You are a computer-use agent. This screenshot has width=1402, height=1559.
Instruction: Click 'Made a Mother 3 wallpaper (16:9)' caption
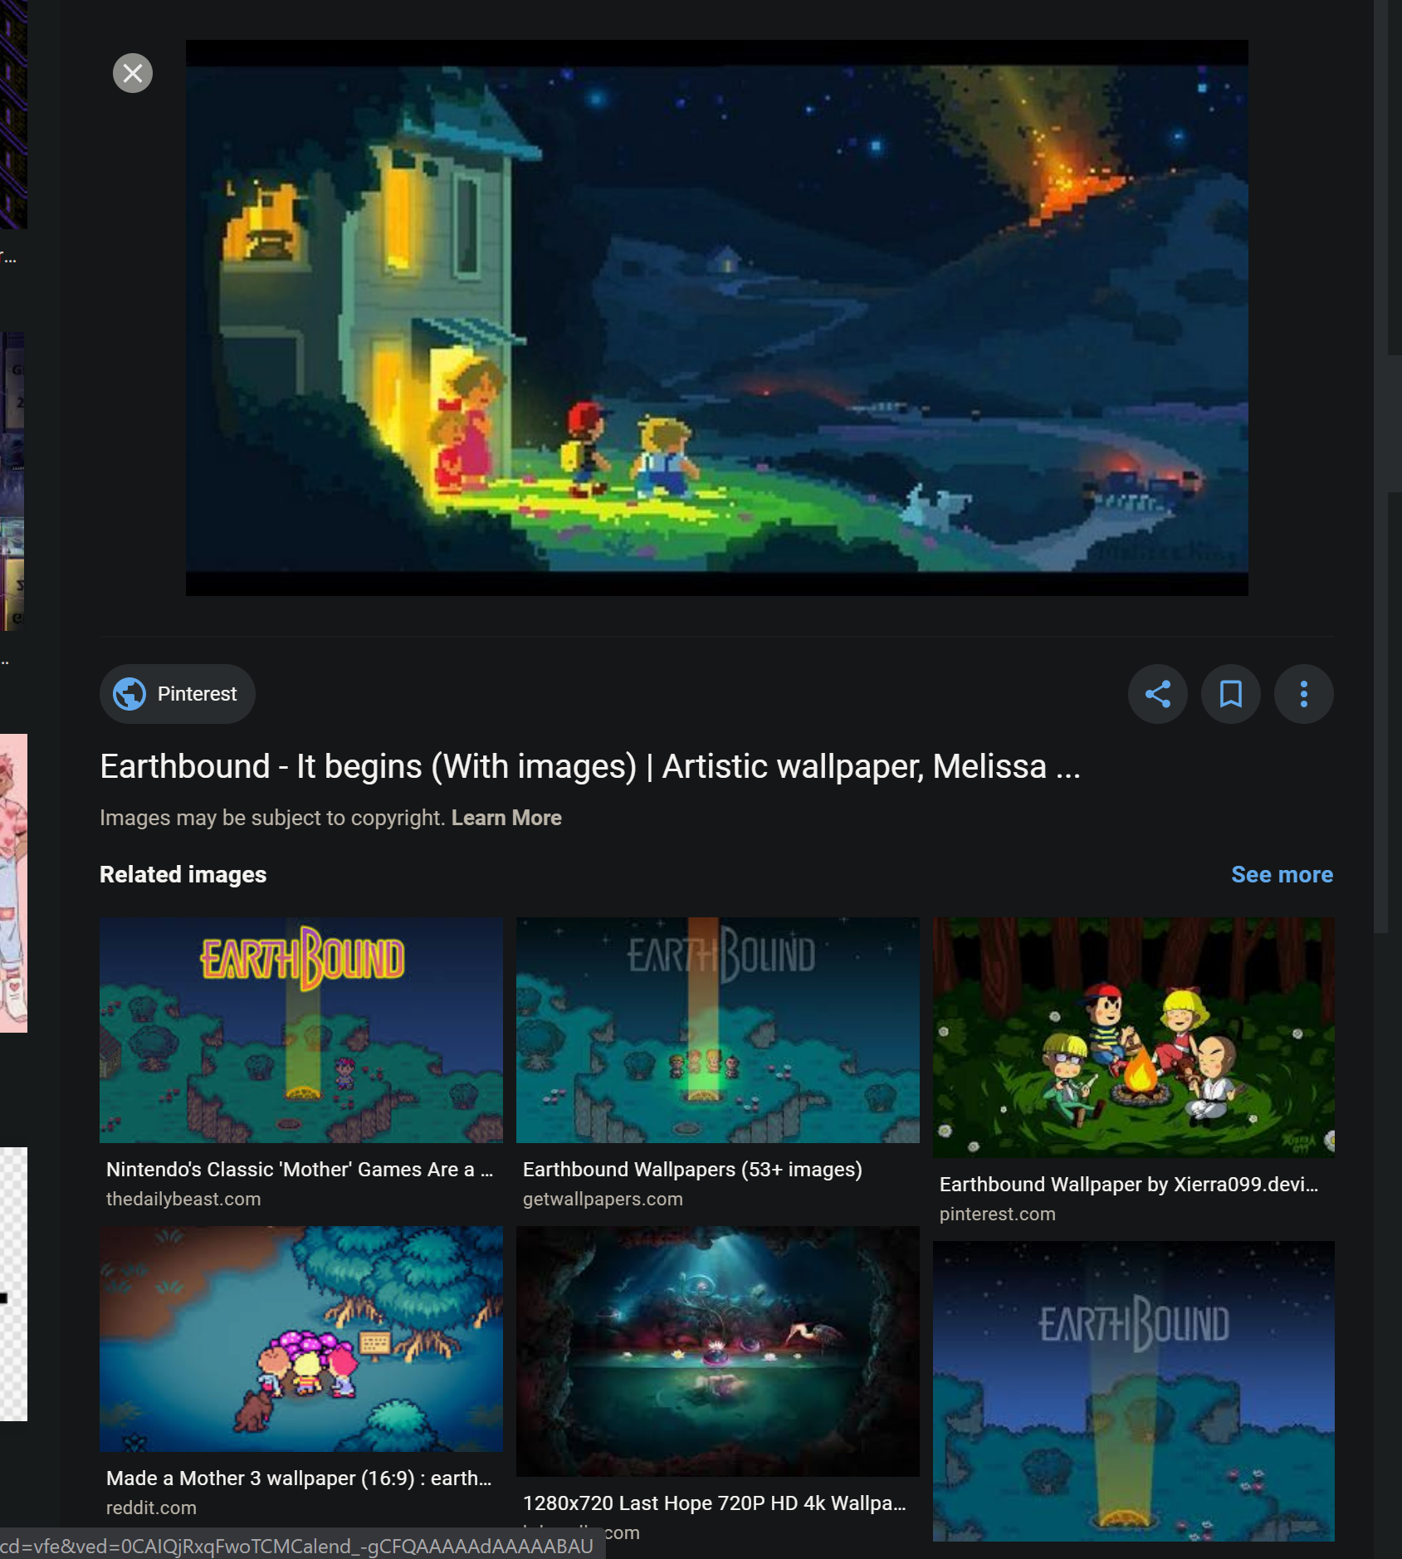(299, 1478)
